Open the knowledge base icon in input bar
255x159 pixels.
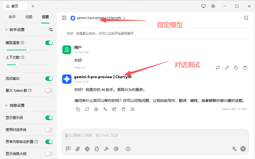(x=97, y=149)
